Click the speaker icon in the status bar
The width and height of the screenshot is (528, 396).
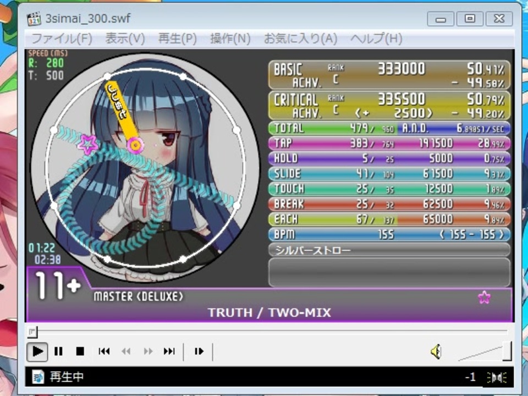[x=497, y=377]
